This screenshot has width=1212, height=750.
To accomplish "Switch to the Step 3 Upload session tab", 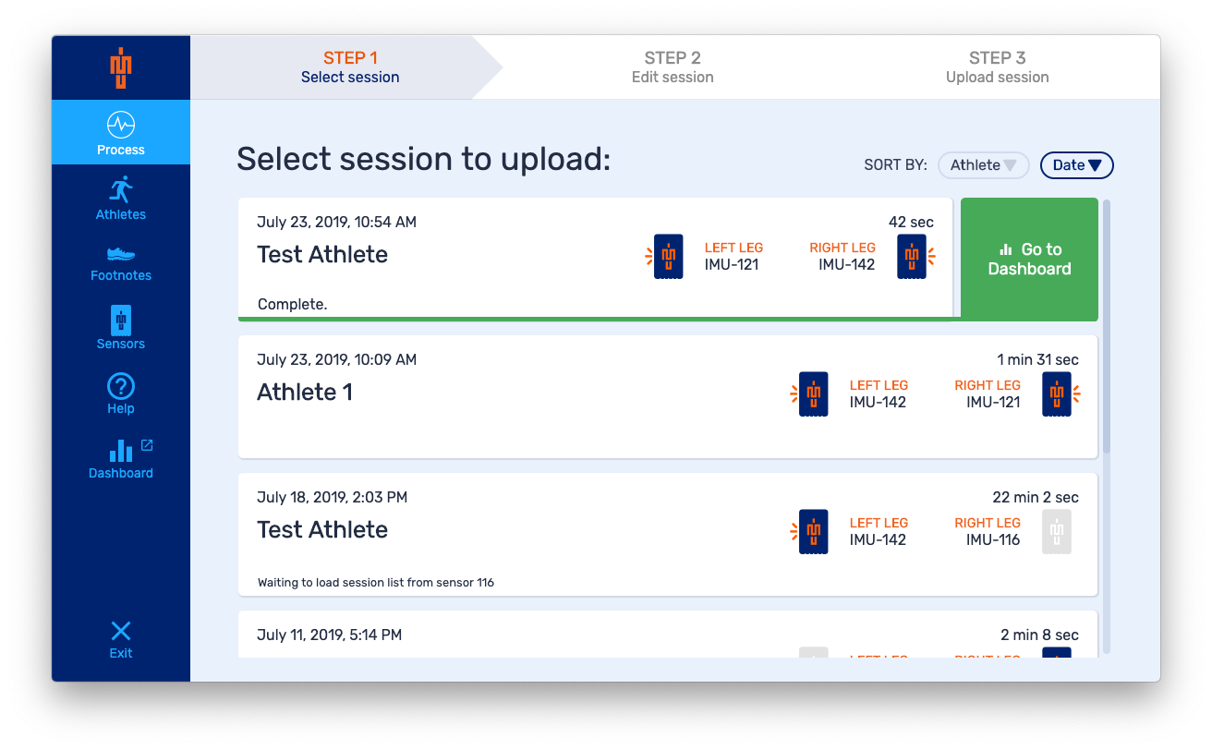I will pyautogui.click(x=998, y=67).
